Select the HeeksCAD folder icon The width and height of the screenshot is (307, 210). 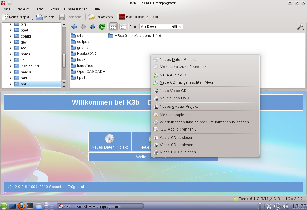(x=73, y=53)
